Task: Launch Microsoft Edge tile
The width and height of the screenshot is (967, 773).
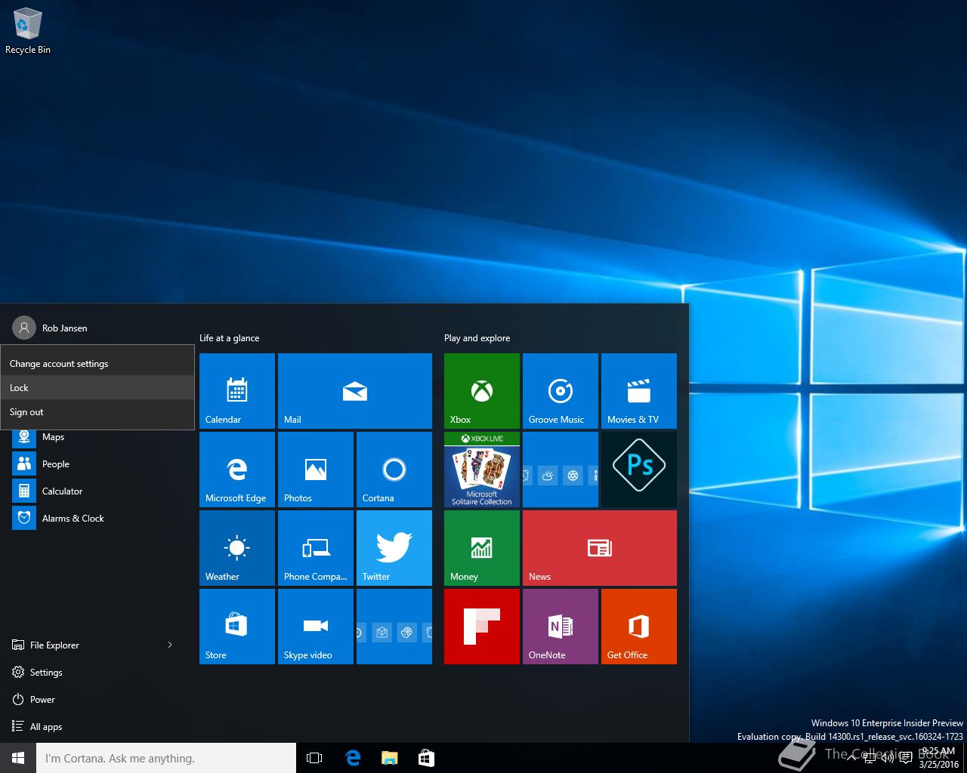Action: point(237,470)
